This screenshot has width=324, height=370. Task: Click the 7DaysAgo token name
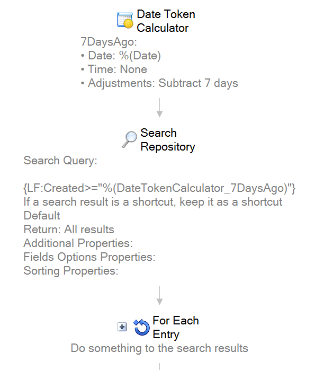click(x=109, y=42)
